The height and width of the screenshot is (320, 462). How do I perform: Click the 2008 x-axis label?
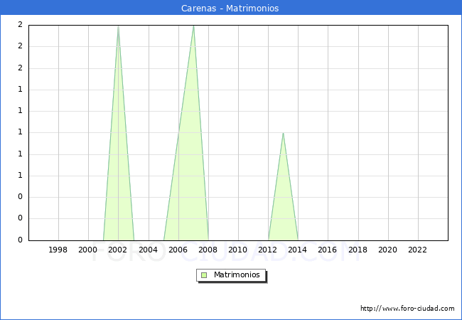(x=208, y=250)
